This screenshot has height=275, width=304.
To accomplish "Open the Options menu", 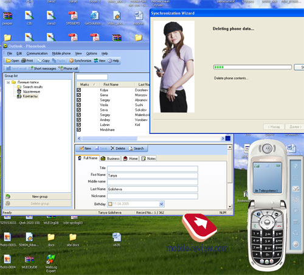I will click(92, 54).
